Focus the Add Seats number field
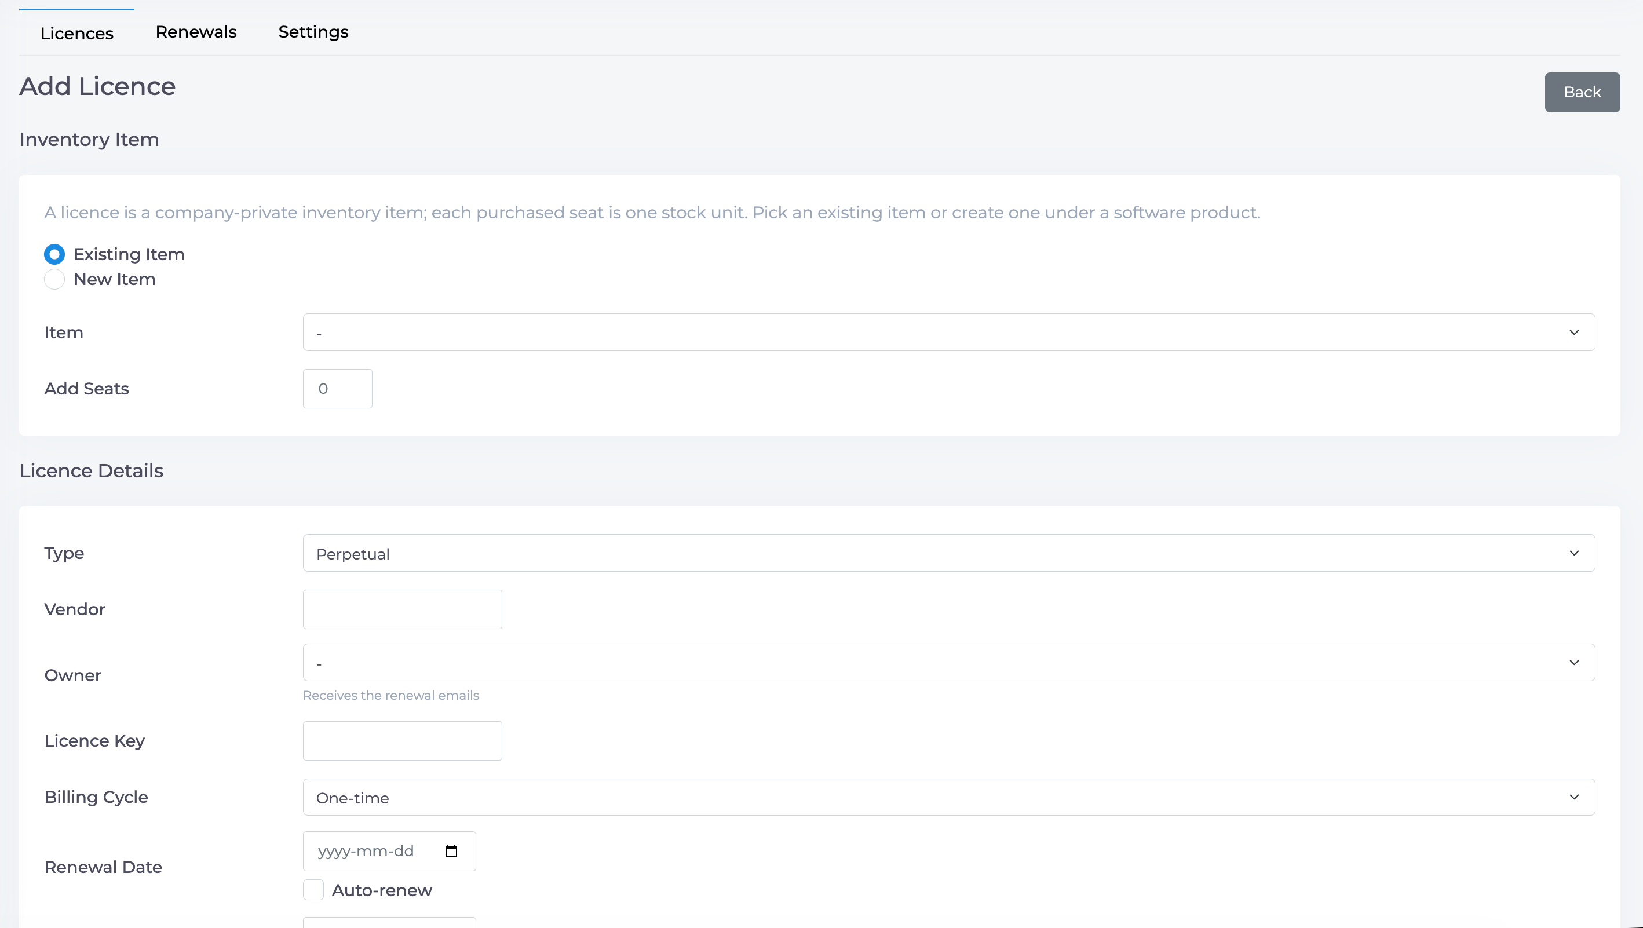Image resolution: width=1643 pixels, height=928 pixels. click(337, 389)
